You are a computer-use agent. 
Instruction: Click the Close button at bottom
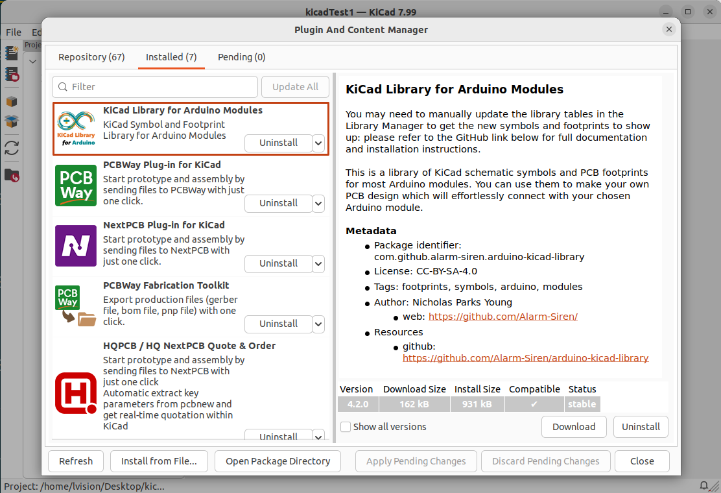pyautogui.click(x=642, y=461)
